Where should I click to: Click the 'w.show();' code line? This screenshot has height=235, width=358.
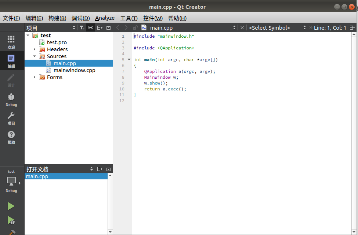pos(156,83)
